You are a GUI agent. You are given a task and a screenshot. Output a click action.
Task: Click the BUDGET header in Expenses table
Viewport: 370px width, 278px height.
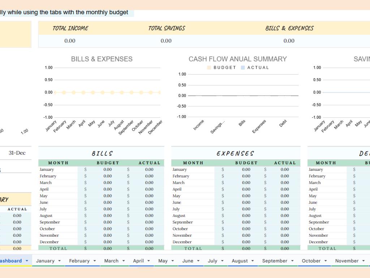tap(246, 163)
